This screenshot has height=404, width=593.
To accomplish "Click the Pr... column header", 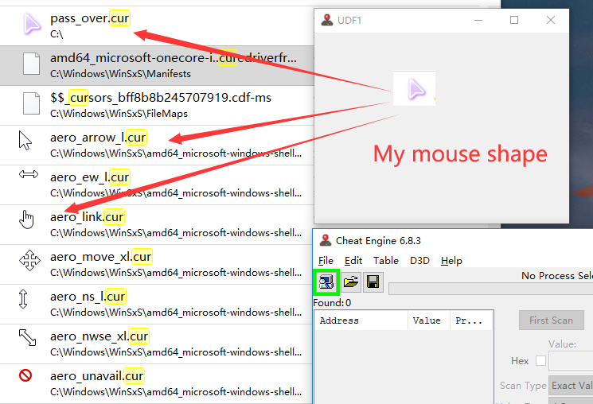I will (471, 320).
